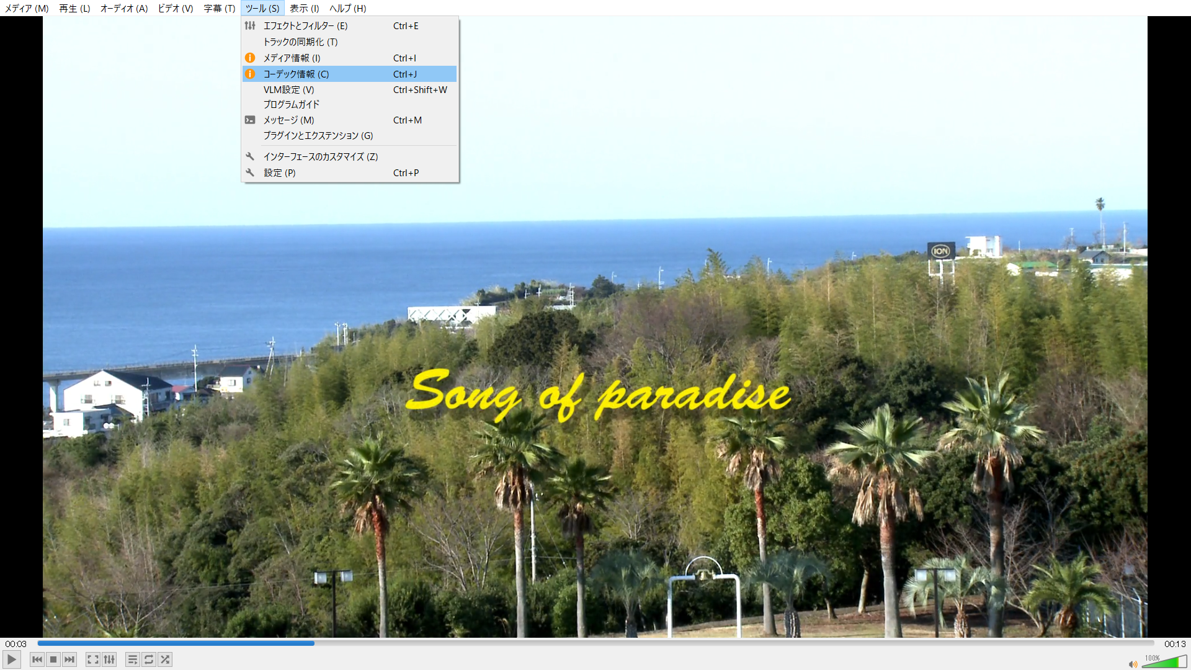Show the playlist icon
1191x670 pixels.
click(133, 659)
